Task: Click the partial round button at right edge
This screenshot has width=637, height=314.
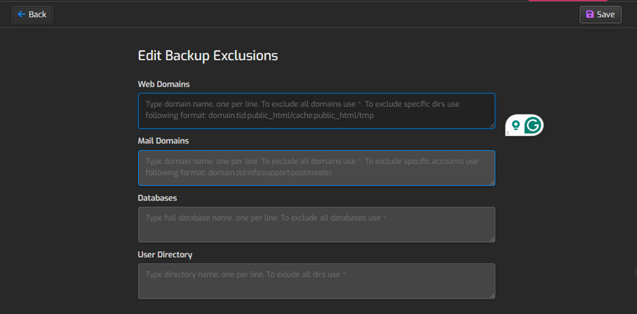Action: point(635,273)
